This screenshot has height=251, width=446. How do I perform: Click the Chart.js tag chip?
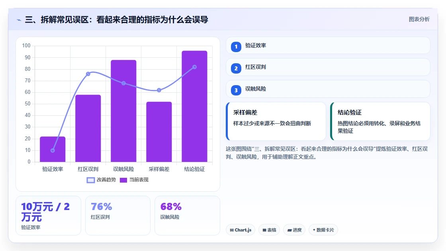241,230
